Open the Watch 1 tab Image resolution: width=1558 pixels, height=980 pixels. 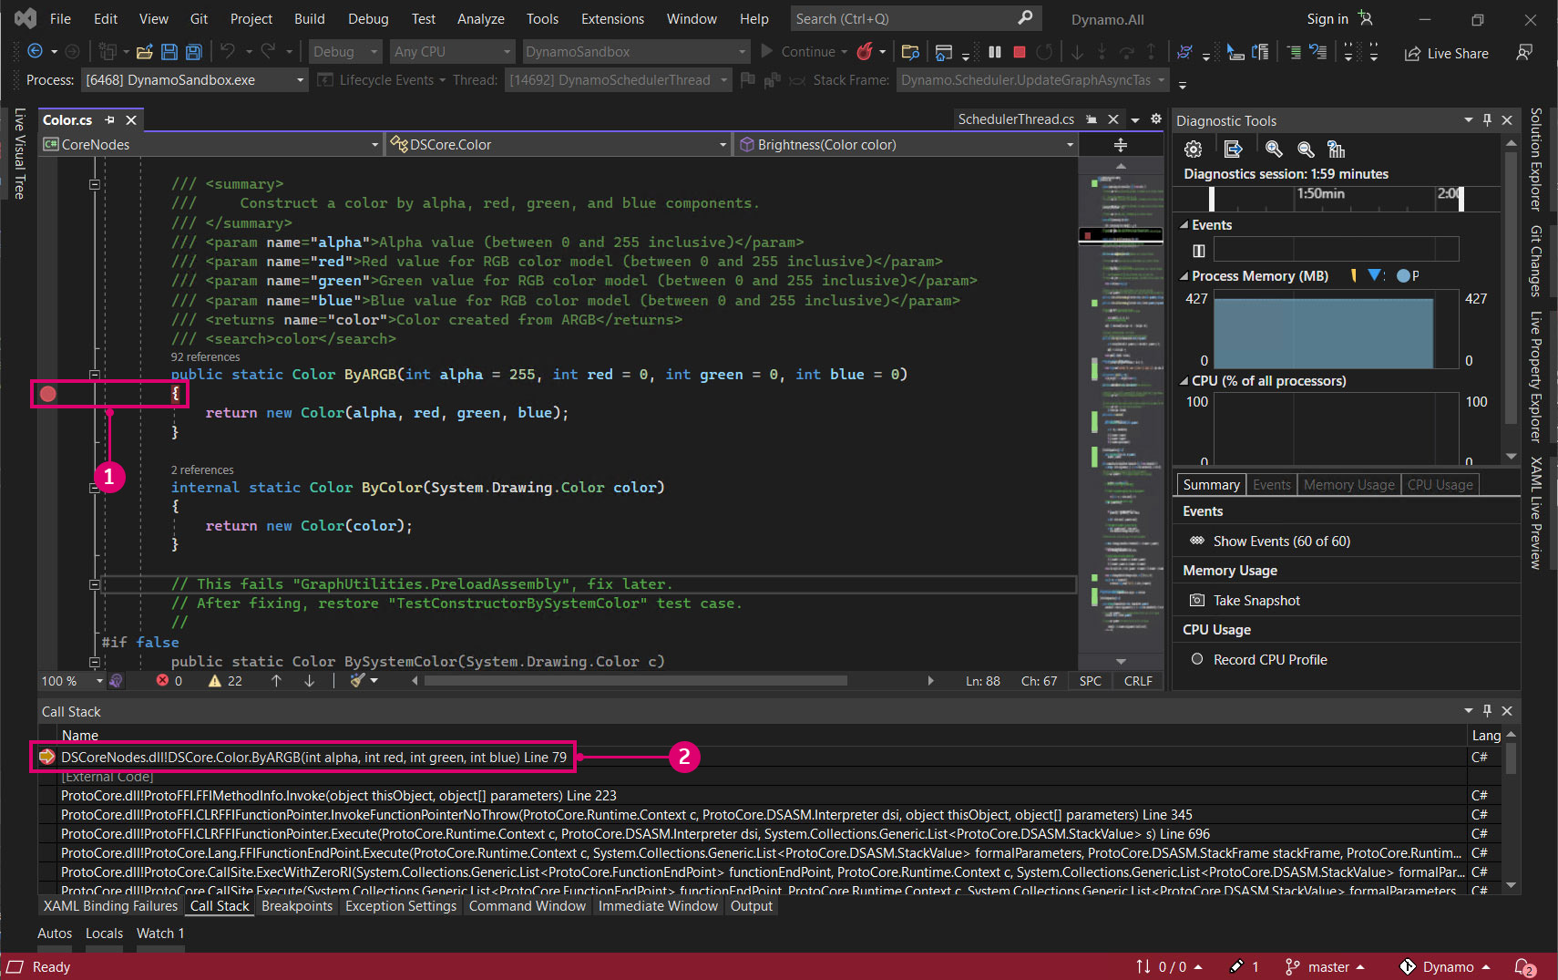click(x=160, y=934)
